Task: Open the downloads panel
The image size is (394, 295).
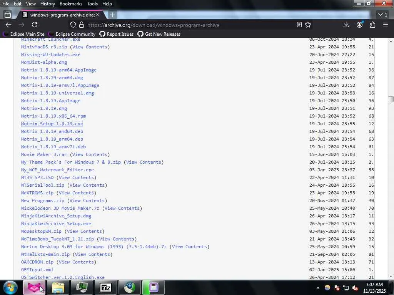Action: coord(346,25)
